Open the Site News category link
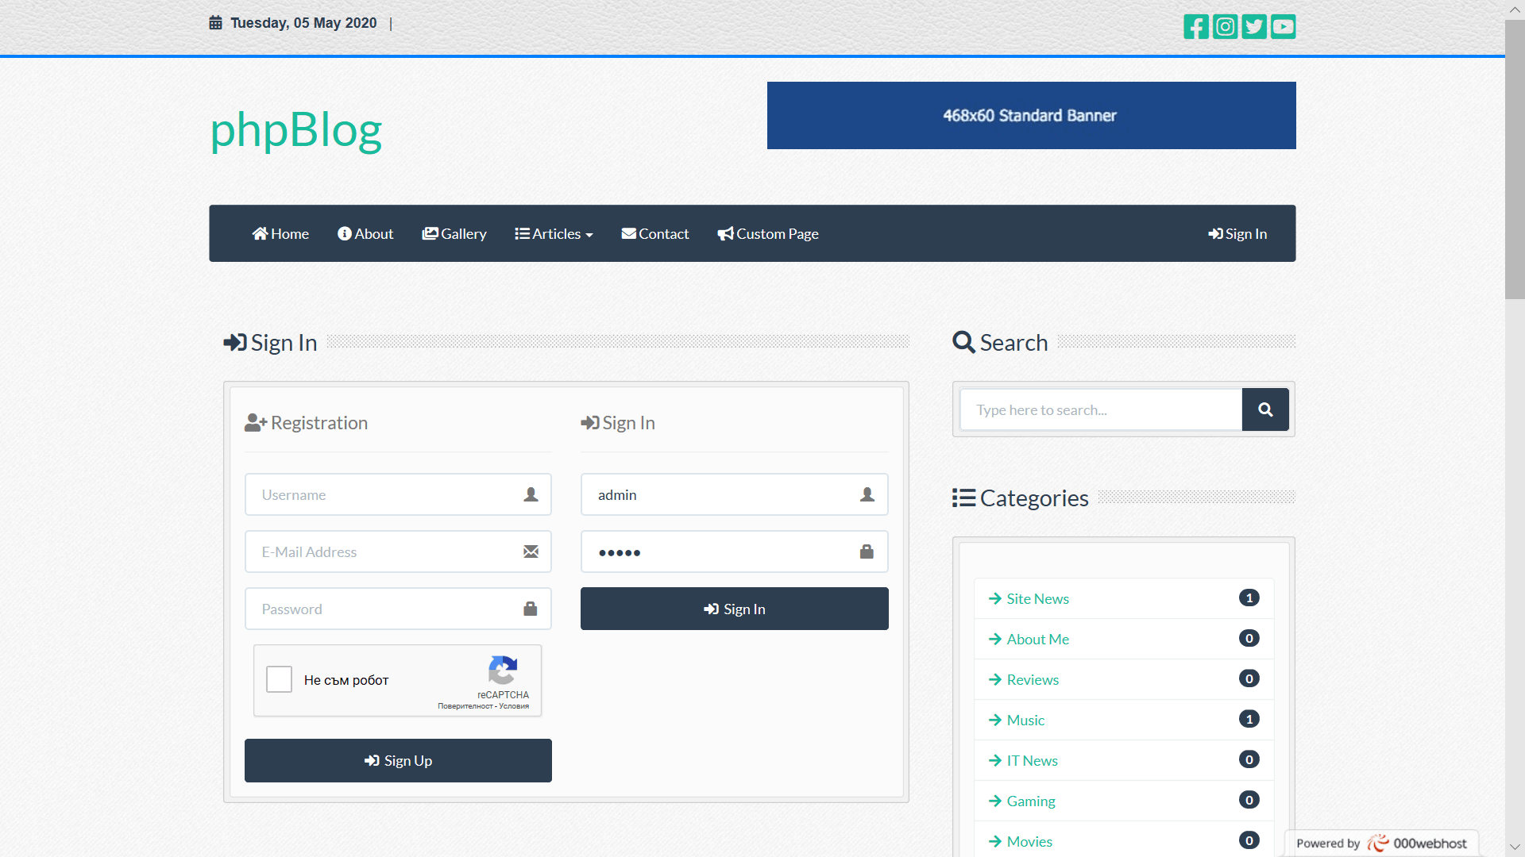Viewport: 1525px width, 857px height. click(x=1037, y=598)
